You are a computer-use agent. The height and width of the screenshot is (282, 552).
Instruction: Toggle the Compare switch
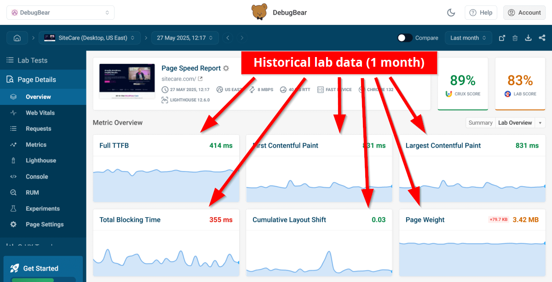pos(405,38)
